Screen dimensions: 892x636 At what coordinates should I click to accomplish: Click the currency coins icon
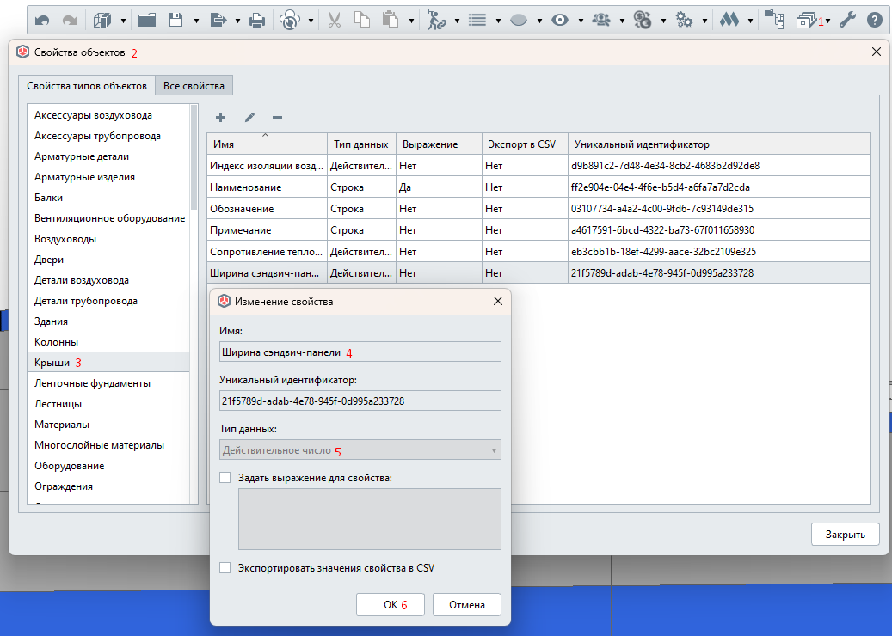(x=643, y=21)
